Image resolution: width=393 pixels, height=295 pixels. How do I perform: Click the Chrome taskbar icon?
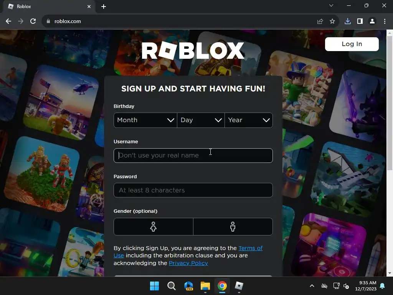(222, 286)
